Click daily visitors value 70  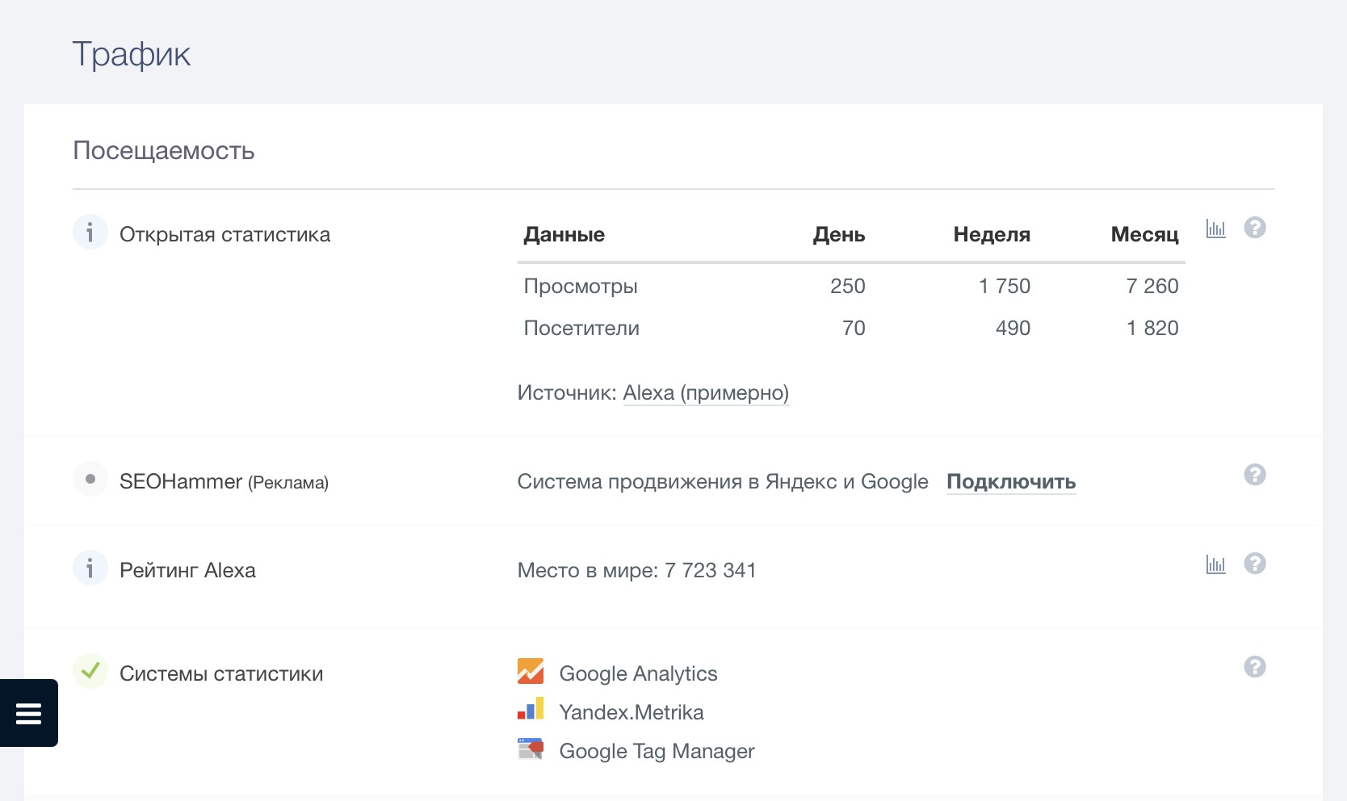pyautogui.click(x=854, y=329)
